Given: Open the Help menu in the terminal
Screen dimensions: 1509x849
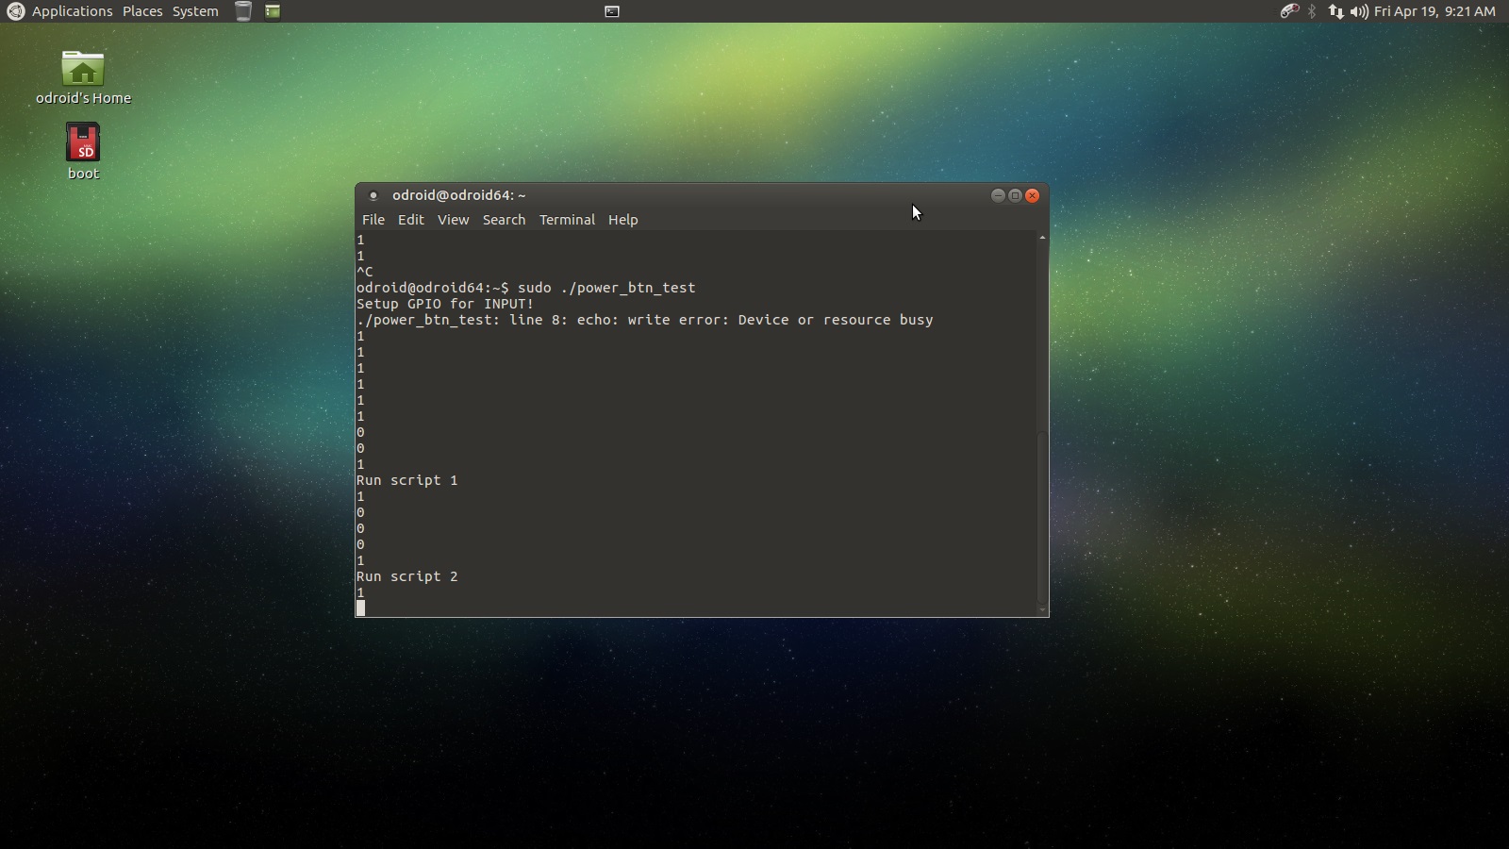Looking at the screenshot, I should point(623,220).
